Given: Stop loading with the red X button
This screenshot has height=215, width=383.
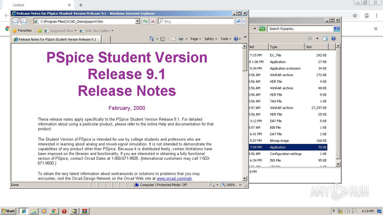Looking at the screenshot, I should tap(153, 21).
